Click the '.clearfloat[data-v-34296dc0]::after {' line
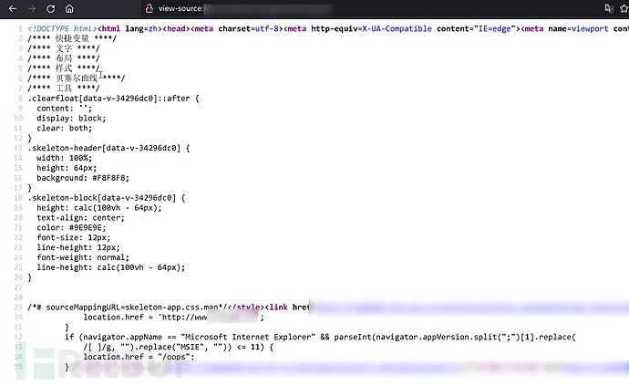The width and height of the screenshot is (629, 386). [x=114, y=99]
